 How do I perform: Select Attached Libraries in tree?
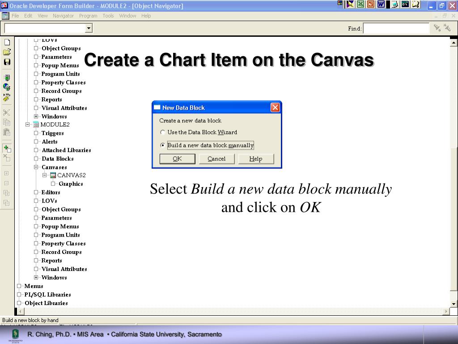pyautogui.click(x=66, y=150)
